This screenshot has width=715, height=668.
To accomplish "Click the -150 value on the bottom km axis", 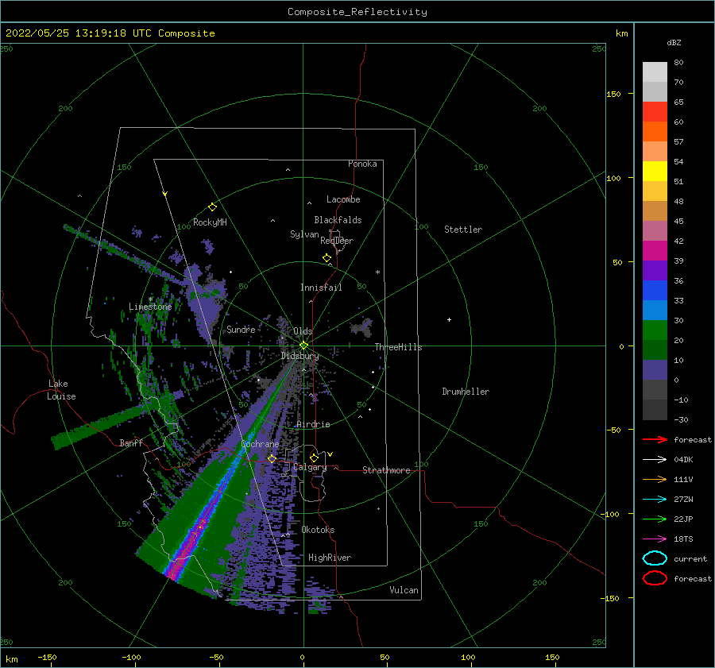I will coord(47,658).
